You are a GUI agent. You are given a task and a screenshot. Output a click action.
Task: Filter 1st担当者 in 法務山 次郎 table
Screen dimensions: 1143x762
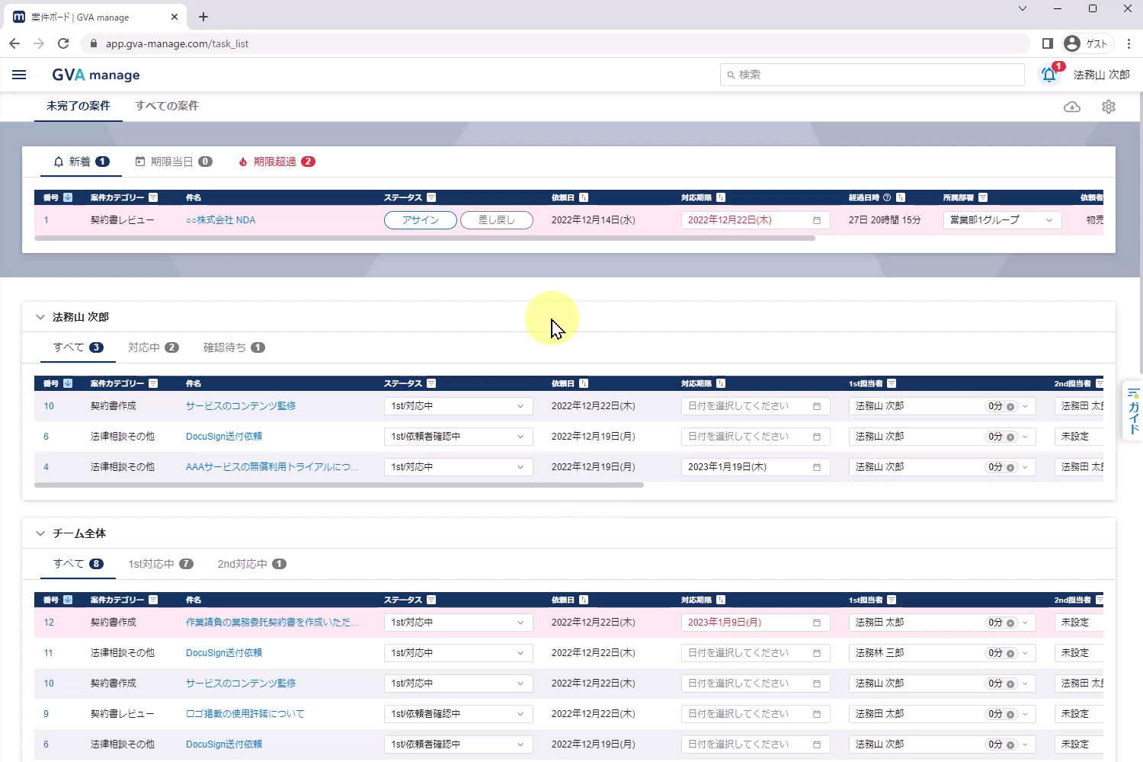[892, 383]
